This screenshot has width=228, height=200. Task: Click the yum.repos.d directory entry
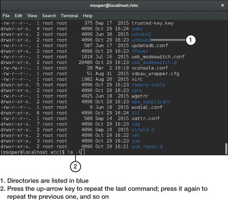click(147, 147)
